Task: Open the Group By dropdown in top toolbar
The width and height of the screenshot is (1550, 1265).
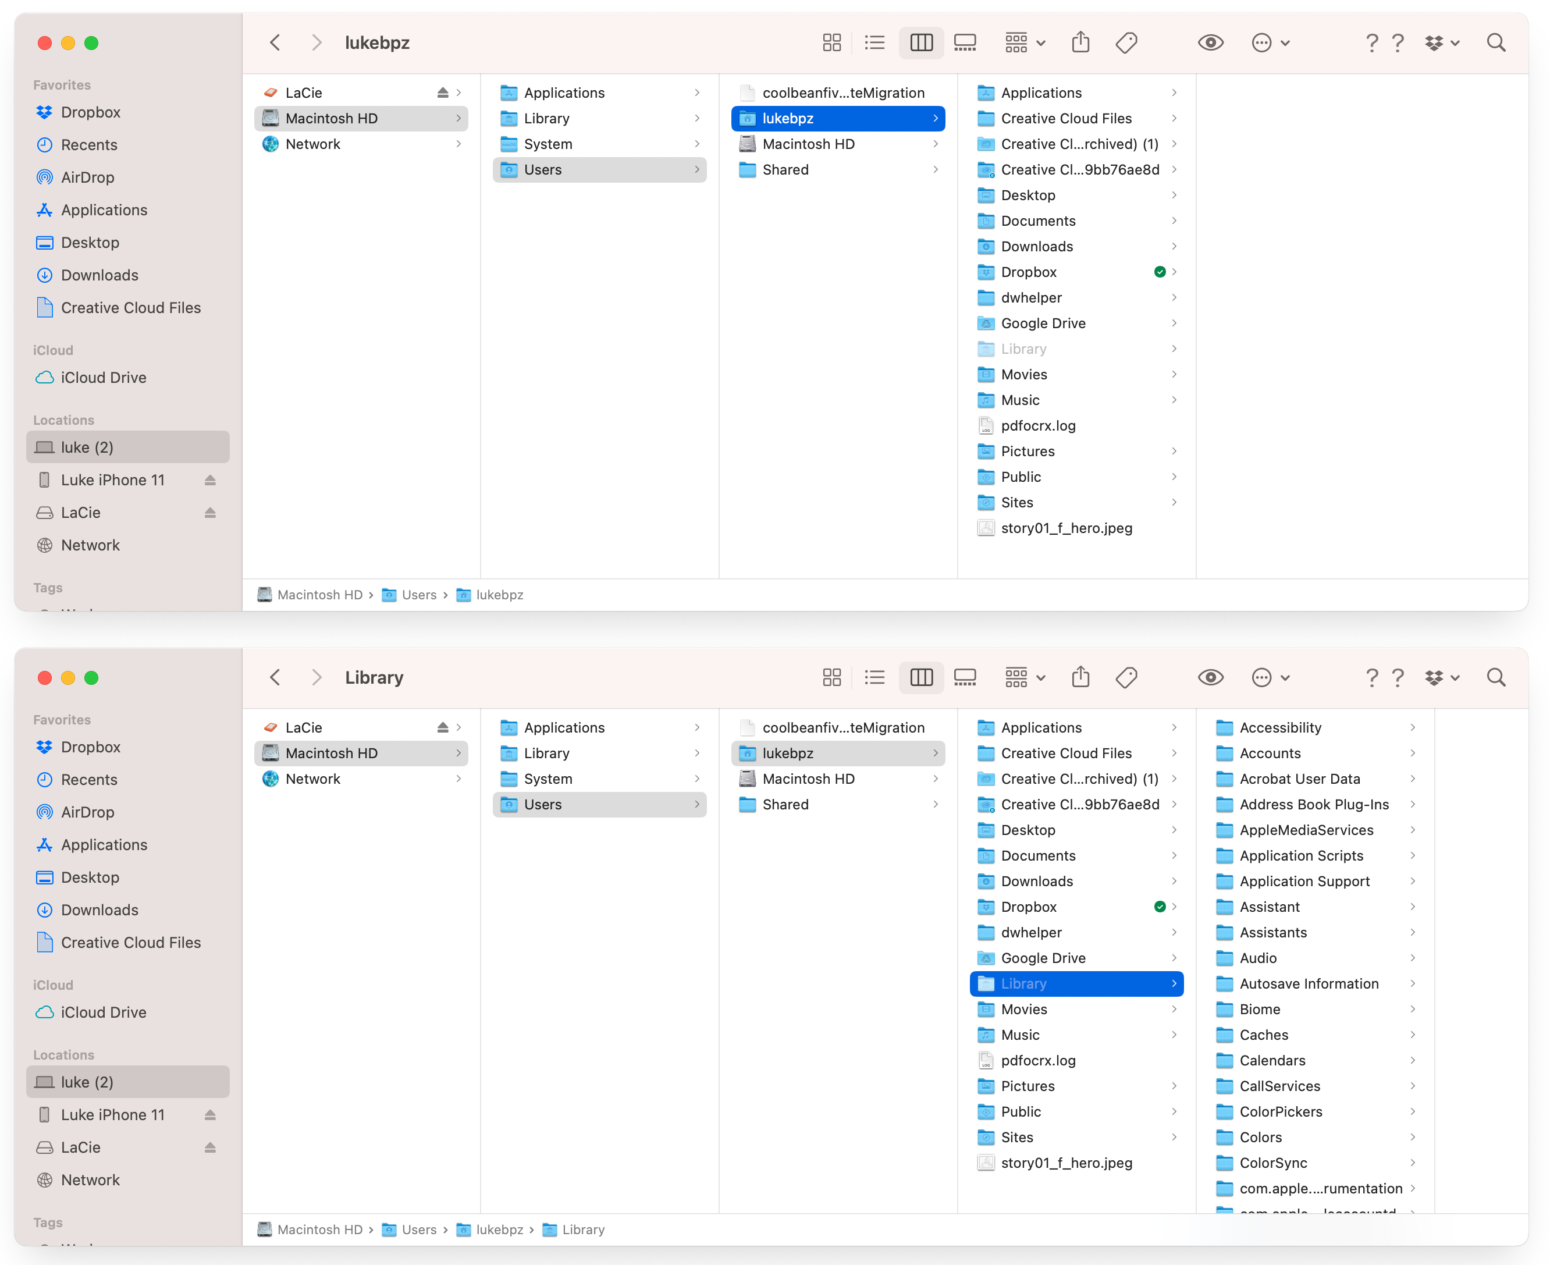Action: tap(1025, 42)
